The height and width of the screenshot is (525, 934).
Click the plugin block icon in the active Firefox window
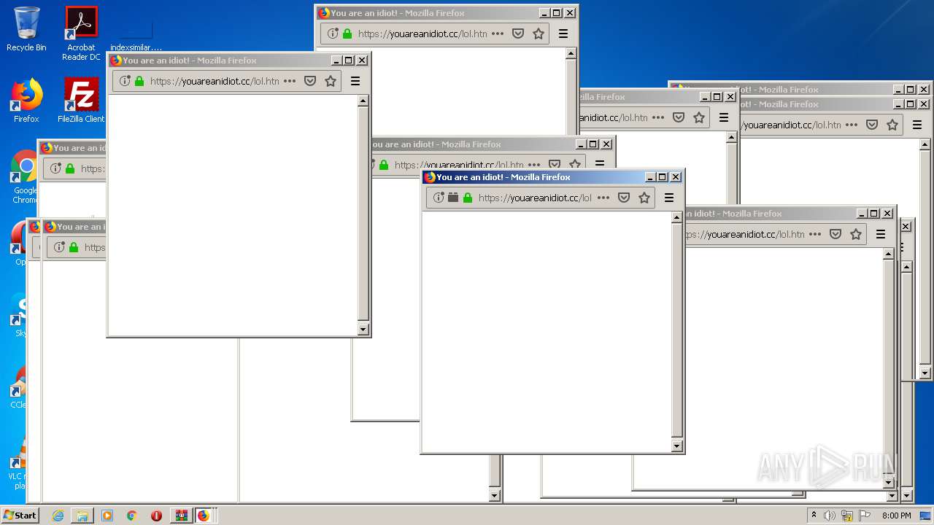[x=453, y=198]
